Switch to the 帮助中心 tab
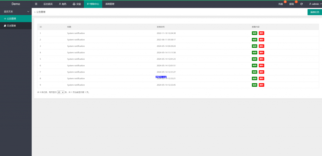The height and width of the screenshot is (156, 322). coord(93,4)
